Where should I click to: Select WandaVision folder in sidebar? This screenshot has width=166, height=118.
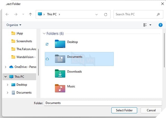[x=26, y=57]
